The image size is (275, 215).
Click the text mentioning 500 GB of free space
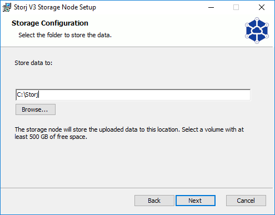coord(51,137)
